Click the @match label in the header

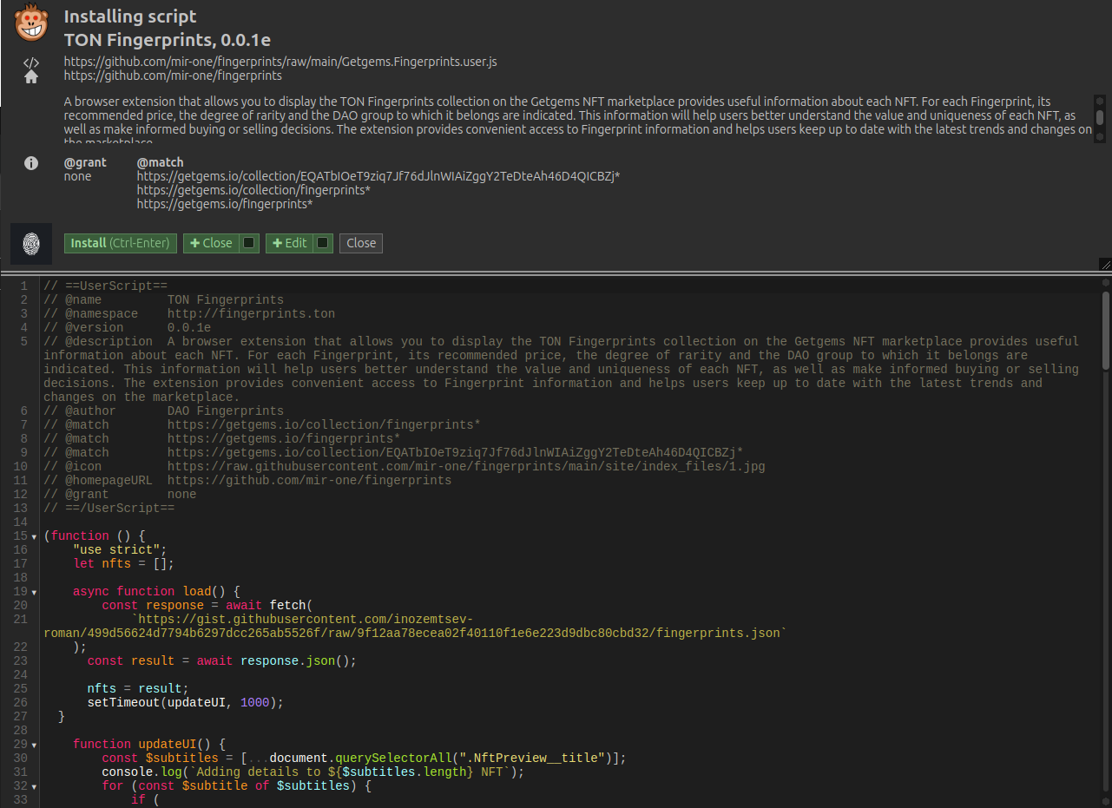161,162
